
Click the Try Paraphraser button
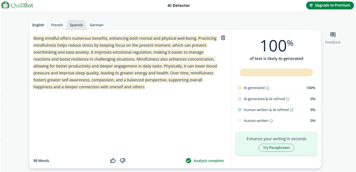tap(276, 148)
